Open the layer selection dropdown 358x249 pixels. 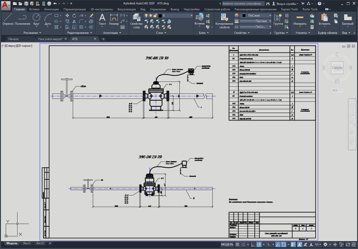[175, 16]
